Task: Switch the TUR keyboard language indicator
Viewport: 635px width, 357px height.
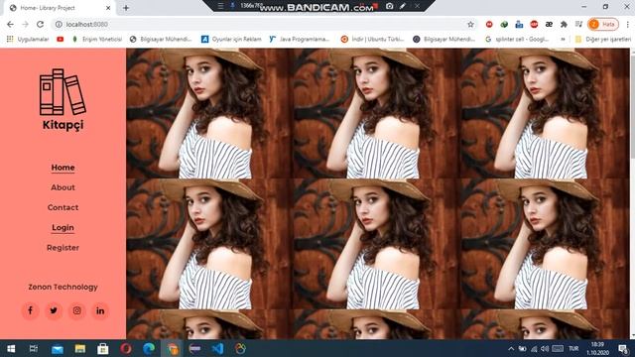Action: coord(573,348)
